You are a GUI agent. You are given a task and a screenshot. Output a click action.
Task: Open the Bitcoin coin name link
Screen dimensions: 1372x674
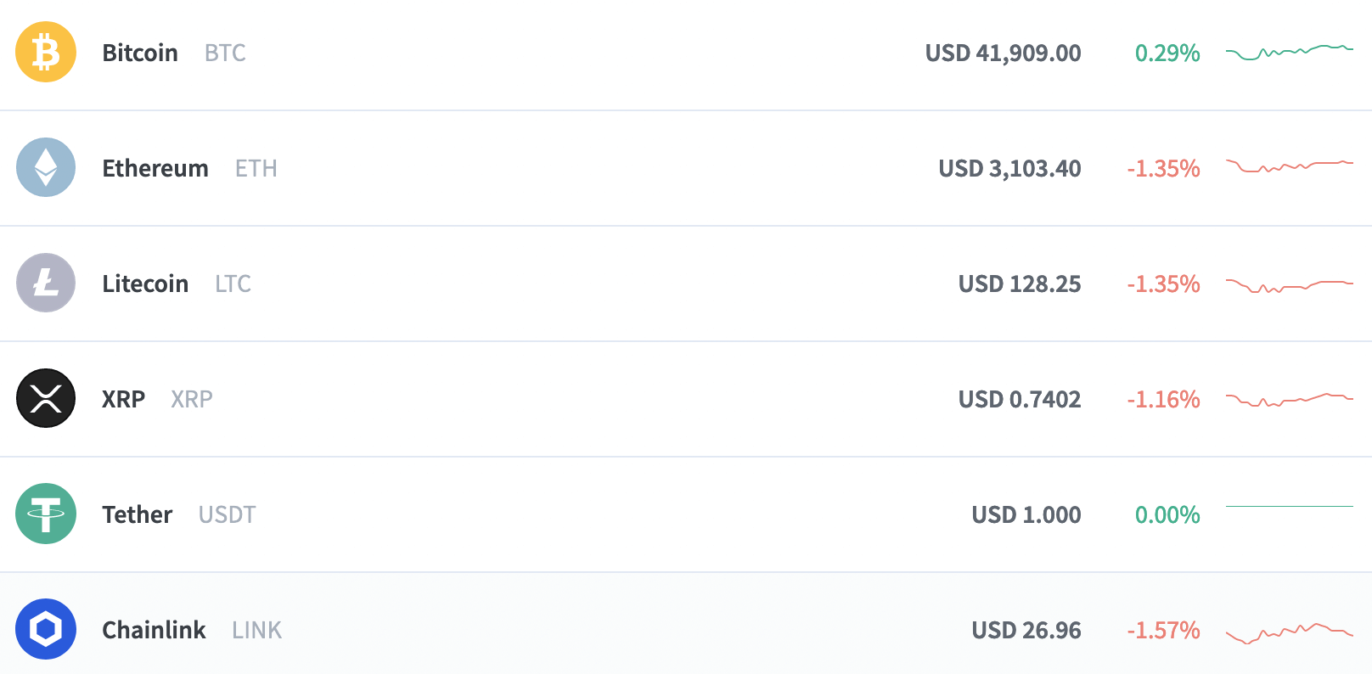pos(140,53)
